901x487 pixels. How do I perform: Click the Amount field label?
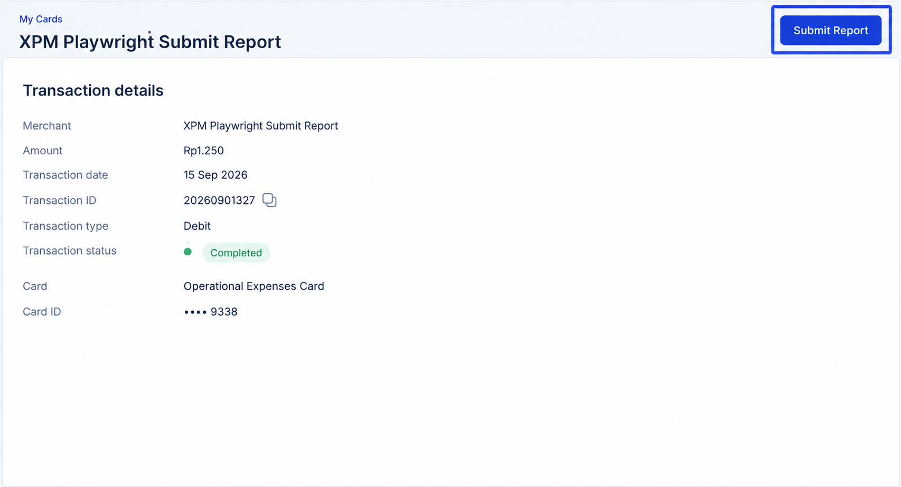(42, 151)
